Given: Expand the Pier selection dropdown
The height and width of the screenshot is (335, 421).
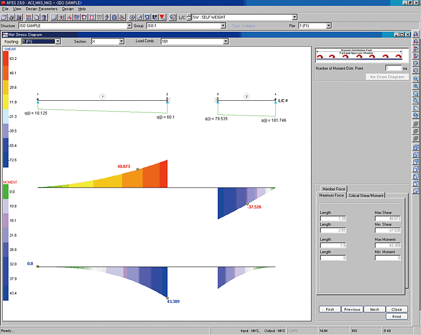Looking at the screenshot, I should [x=328, y=26].
